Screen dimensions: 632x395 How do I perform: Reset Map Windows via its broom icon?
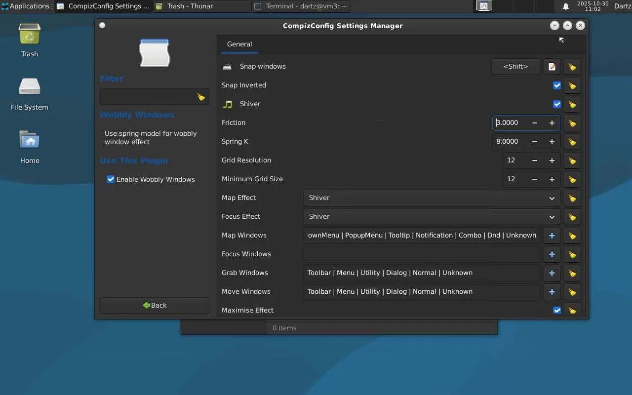(x=572, y=236)
